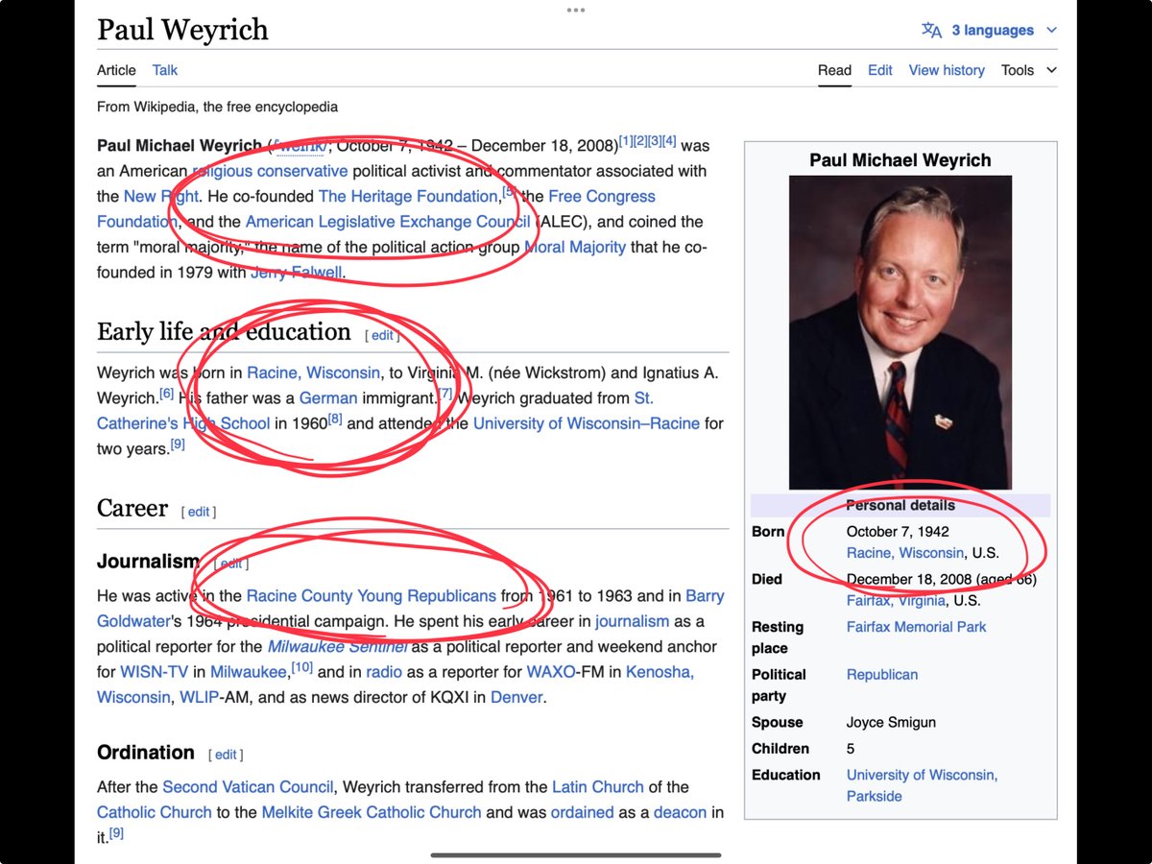Tap the home indicator bar at bottom
The image size is (1152, 864).
pos(576,854)
